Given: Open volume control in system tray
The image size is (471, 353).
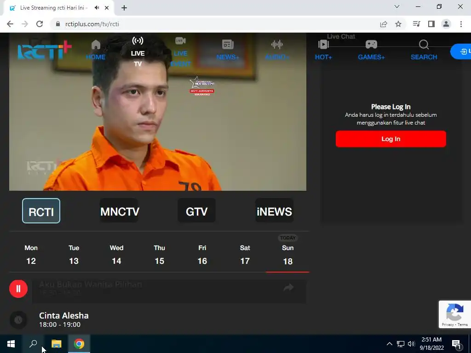Looking at the screenshot, I should (x=411, y=344).
